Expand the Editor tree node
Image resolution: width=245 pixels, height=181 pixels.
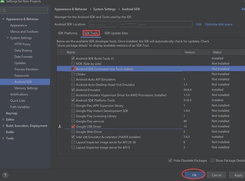3,119
